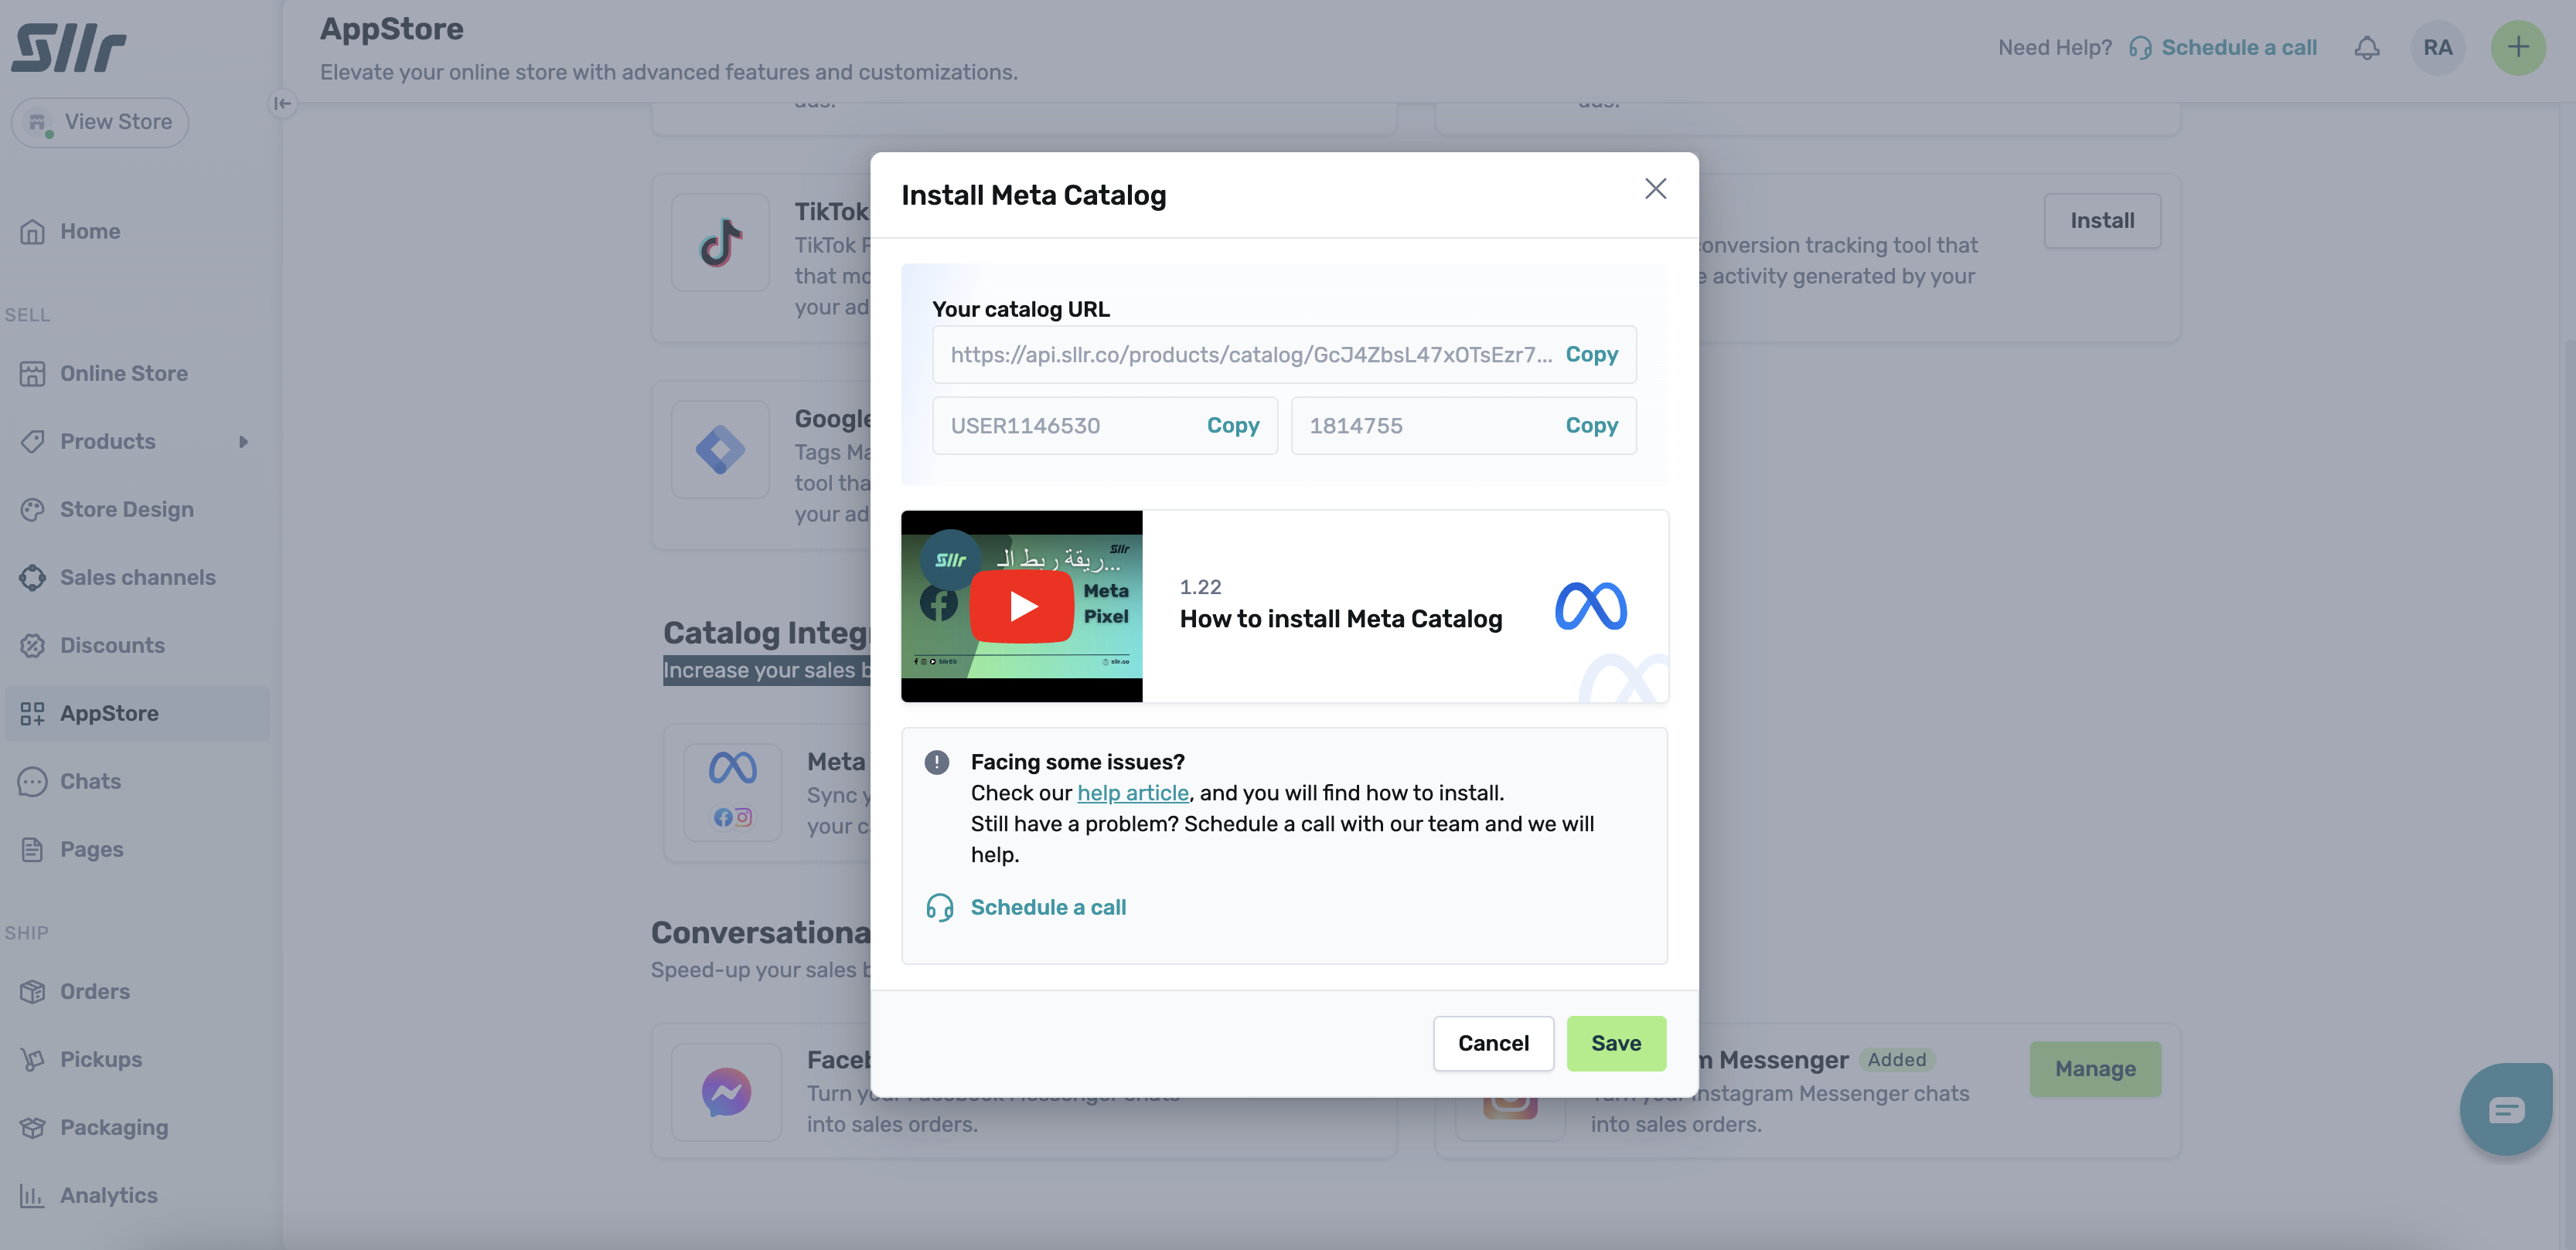Click the catalog URL input field

(x=1250, y=355)
